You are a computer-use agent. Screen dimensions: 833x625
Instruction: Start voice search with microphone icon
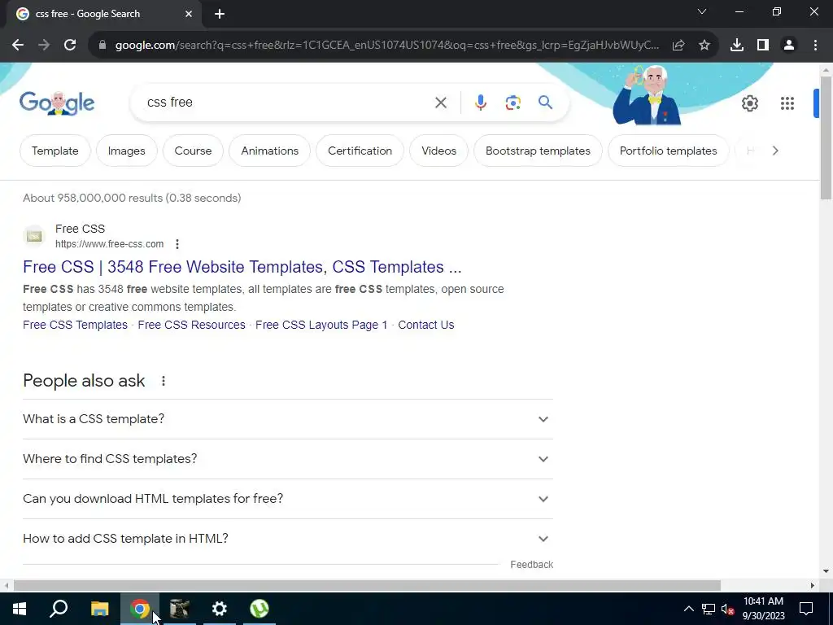click(x=481, y=103)
